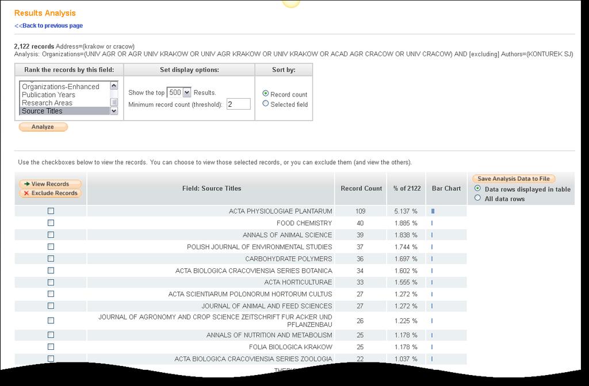Screen dimensions: 589x386
Task: Go back via the Back to previous page link
Action: coord(48,25)
